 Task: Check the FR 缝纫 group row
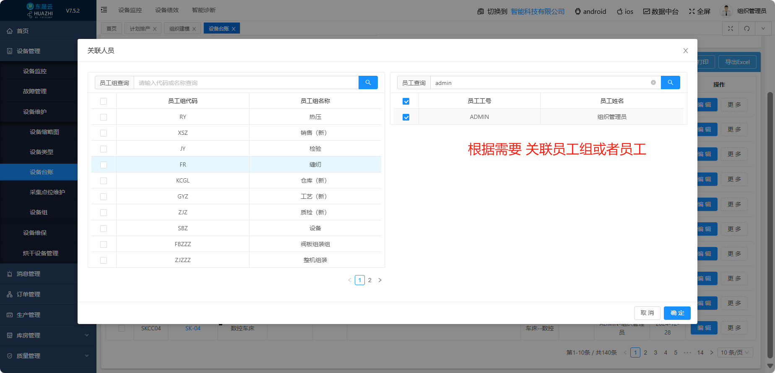click(104, 165)
